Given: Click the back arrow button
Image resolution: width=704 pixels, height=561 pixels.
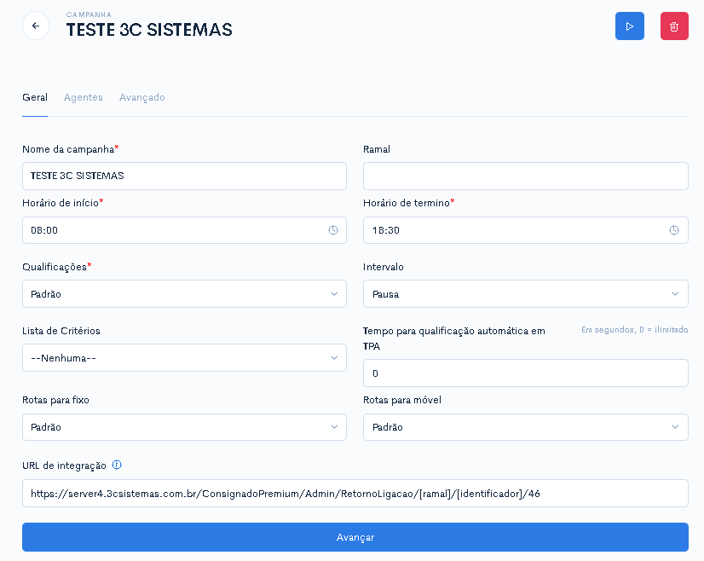Looking at the screenshot, I should 36,26.
